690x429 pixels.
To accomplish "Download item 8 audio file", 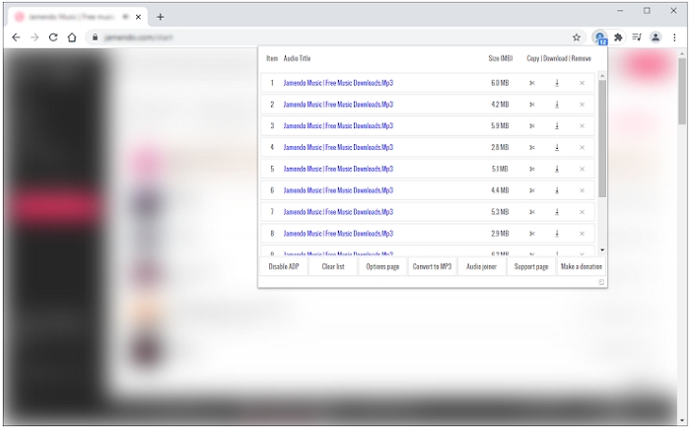I will click(x=557, y=234).
